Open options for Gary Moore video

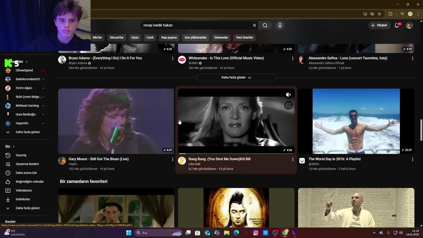click(173, 159)
